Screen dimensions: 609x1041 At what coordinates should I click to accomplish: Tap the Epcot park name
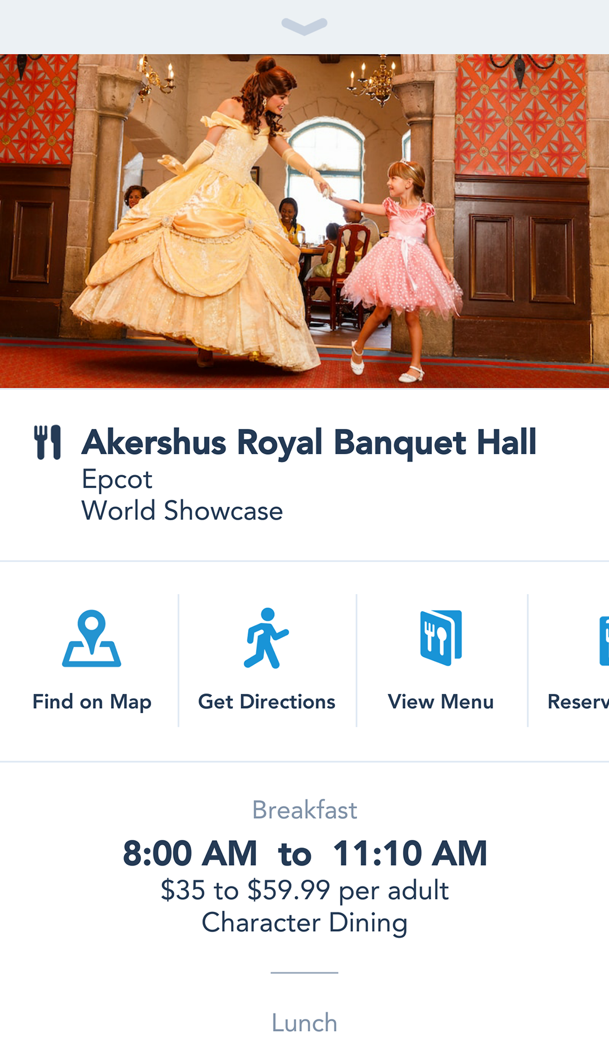coord(117,480)
